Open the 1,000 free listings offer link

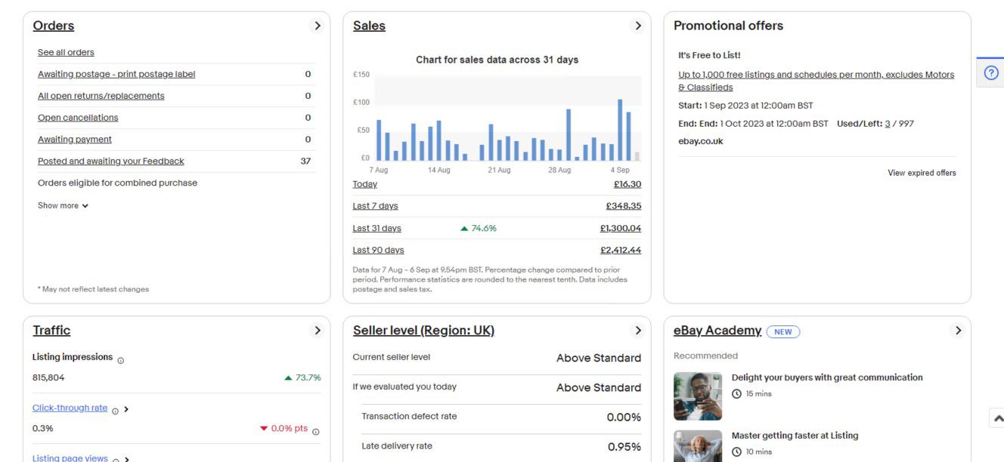817,81
